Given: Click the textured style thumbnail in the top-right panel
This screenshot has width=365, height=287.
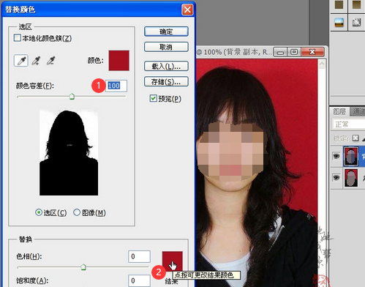Looking at the screenshot, I should [x=356, y=23].
